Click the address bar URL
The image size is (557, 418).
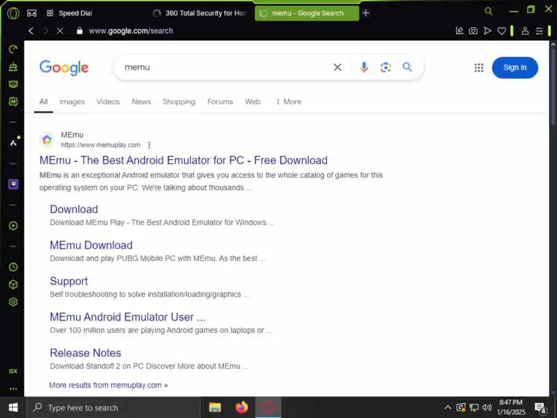click(131, 31)
